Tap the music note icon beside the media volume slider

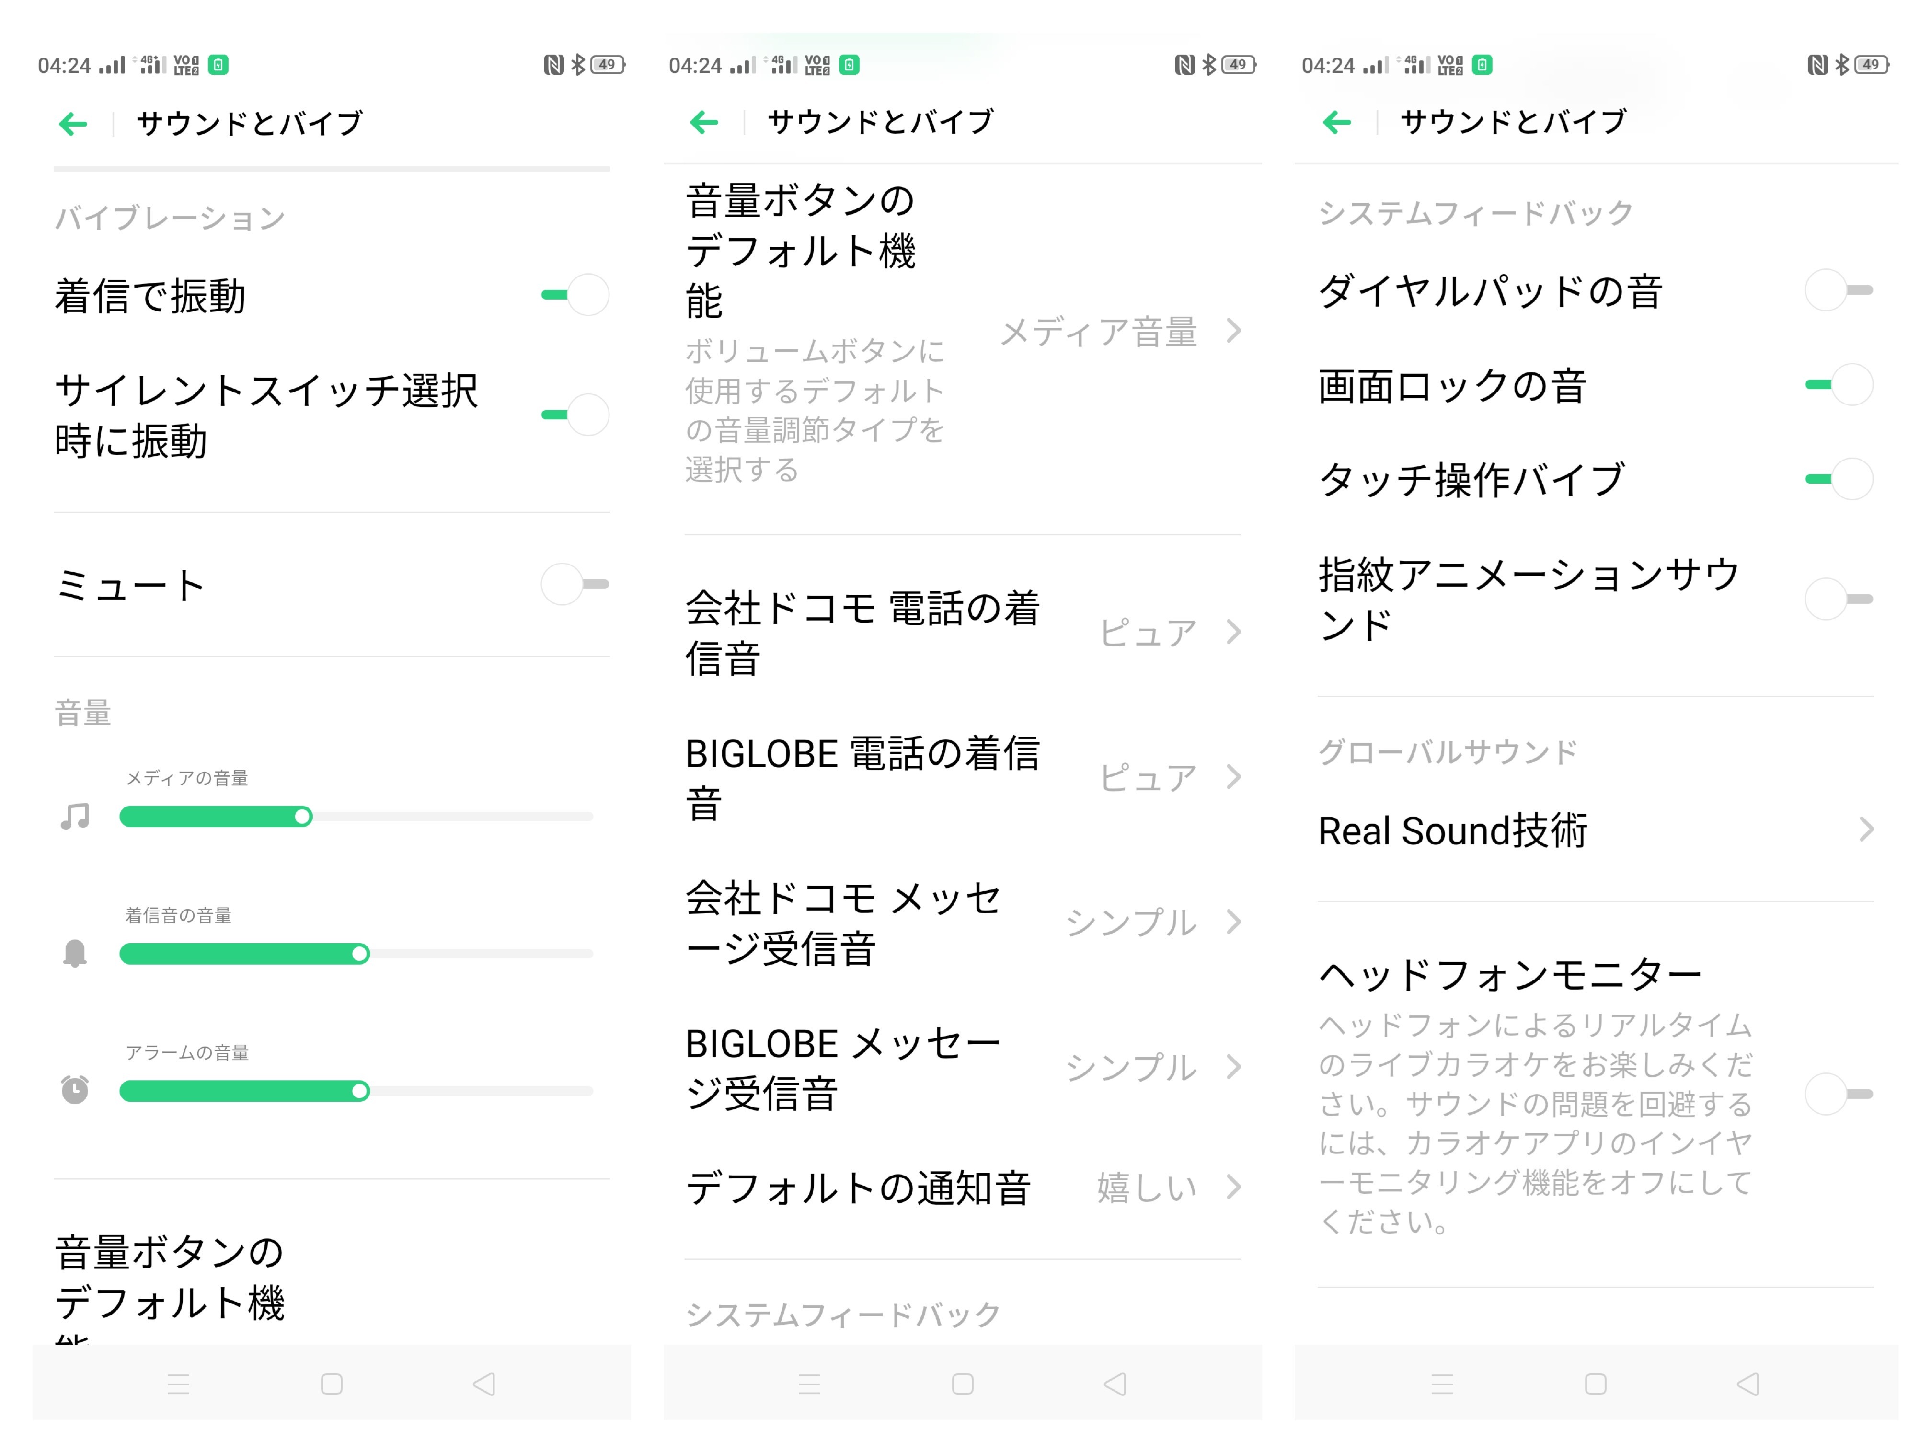click(x=75, y=817)
